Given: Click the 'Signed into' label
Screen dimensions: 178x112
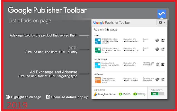Looking at the screenshot, I should pos(99,90).
